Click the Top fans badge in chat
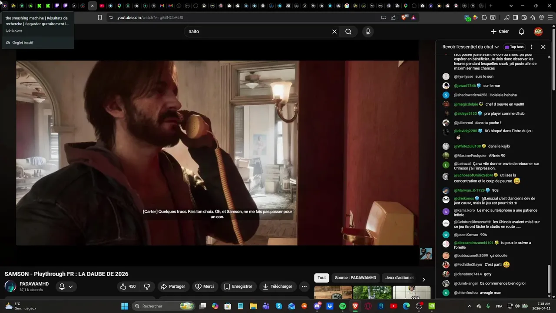Viewport: 556px width, 313px height. point(514,47)
